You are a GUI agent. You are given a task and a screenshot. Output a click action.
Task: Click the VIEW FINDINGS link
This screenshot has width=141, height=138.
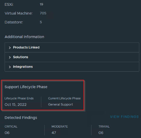pos(124,117)
